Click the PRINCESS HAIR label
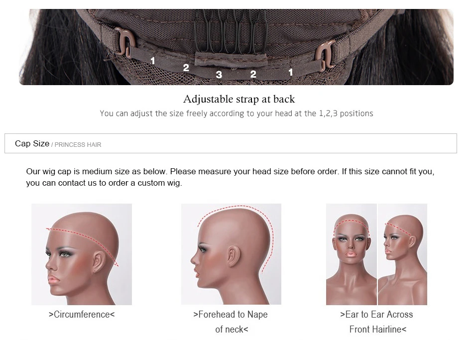This screenshot has width=473, height=340. (x=78, y=145)
